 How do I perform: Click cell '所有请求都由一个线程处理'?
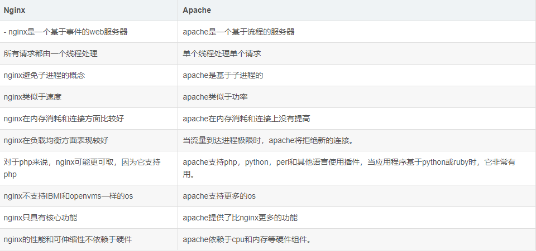89,53
